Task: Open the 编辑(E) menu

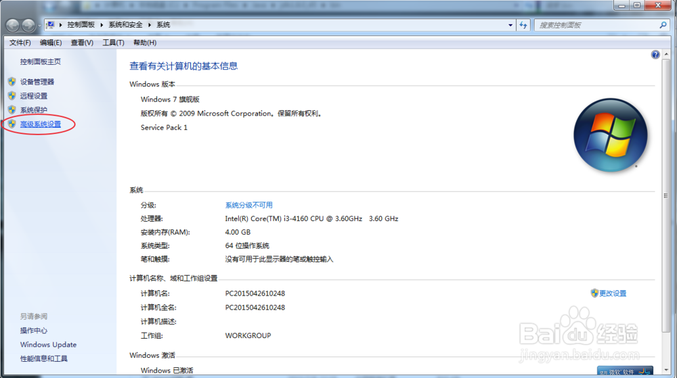Action: tap(51, 43)
